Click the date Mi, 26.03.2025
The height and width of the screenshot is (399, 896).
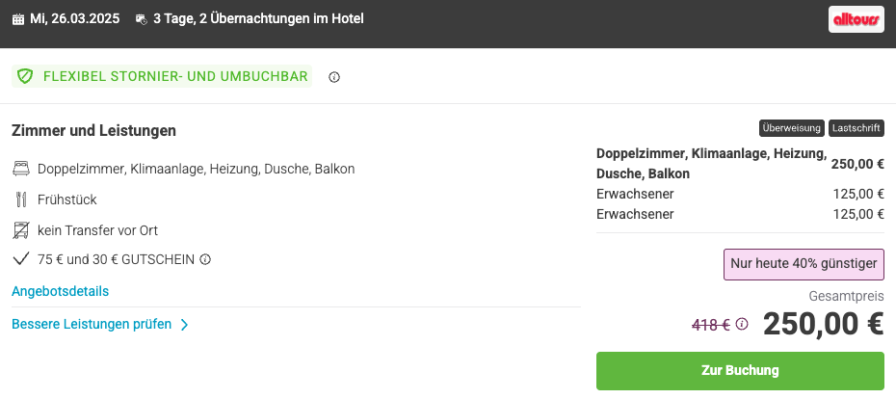click(75, 19)
